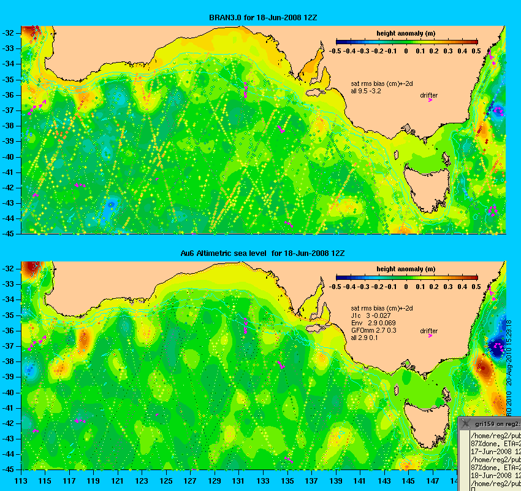Click latitude label '-38' on the top panel axis
Viewport: 521px width, 491px height.
(8, 126)
